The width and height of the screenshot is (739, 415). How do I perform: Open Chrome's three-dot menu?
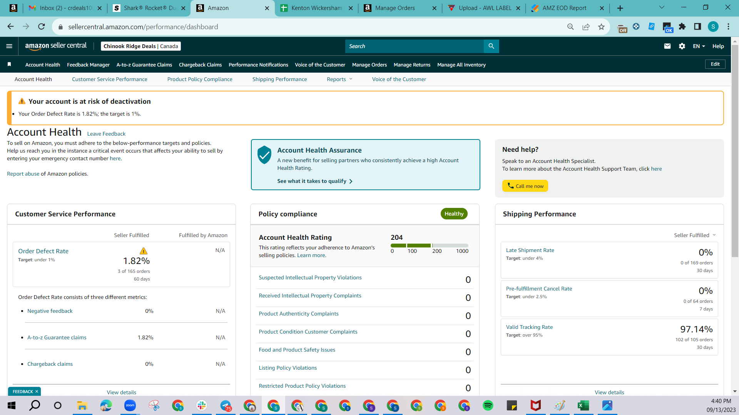728,27
